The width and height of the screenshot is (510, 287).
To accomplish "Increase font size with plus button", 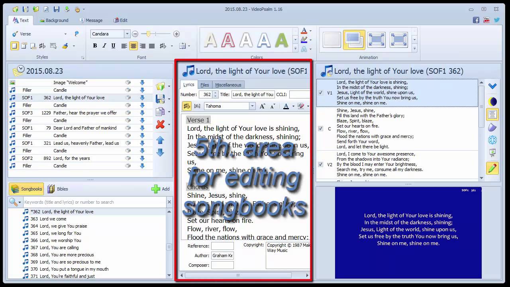I will (177, 34).
